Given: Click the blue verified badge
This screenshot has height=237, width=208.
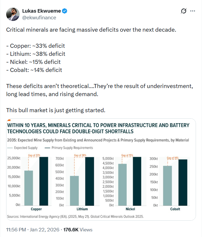Looking at the screenshot, I should (65, 11).
